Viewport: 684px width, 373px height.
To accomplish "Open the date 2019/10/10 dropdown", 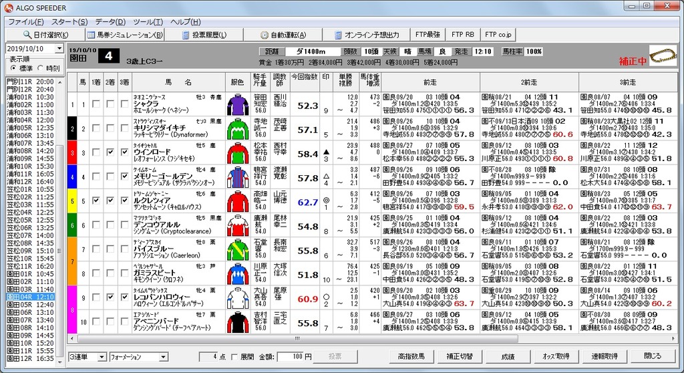I will click(59, 49).
